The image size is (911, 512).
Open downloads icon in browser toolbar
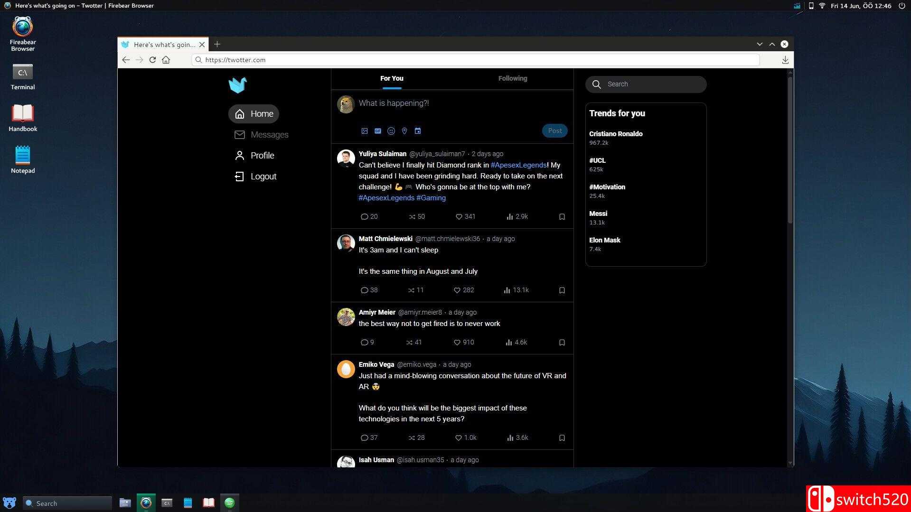[x=785, y=60]
